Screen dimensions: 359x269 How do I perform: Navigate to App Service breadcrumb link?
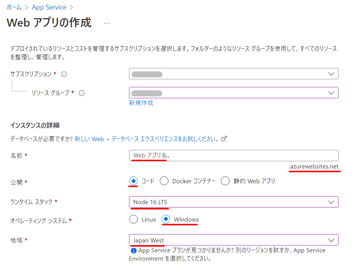49,8
